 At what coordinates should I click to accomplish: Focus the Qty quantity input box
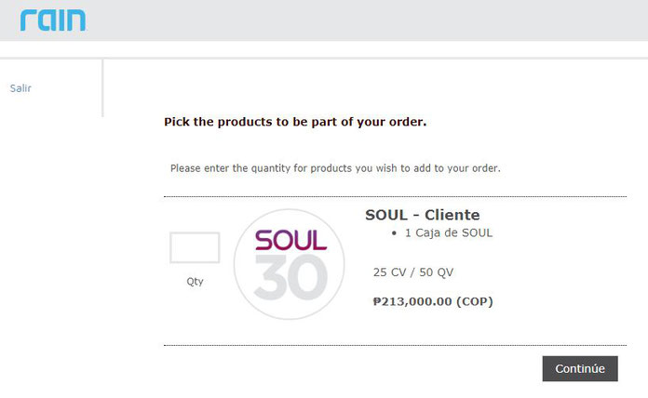click(x=195, y=247)
